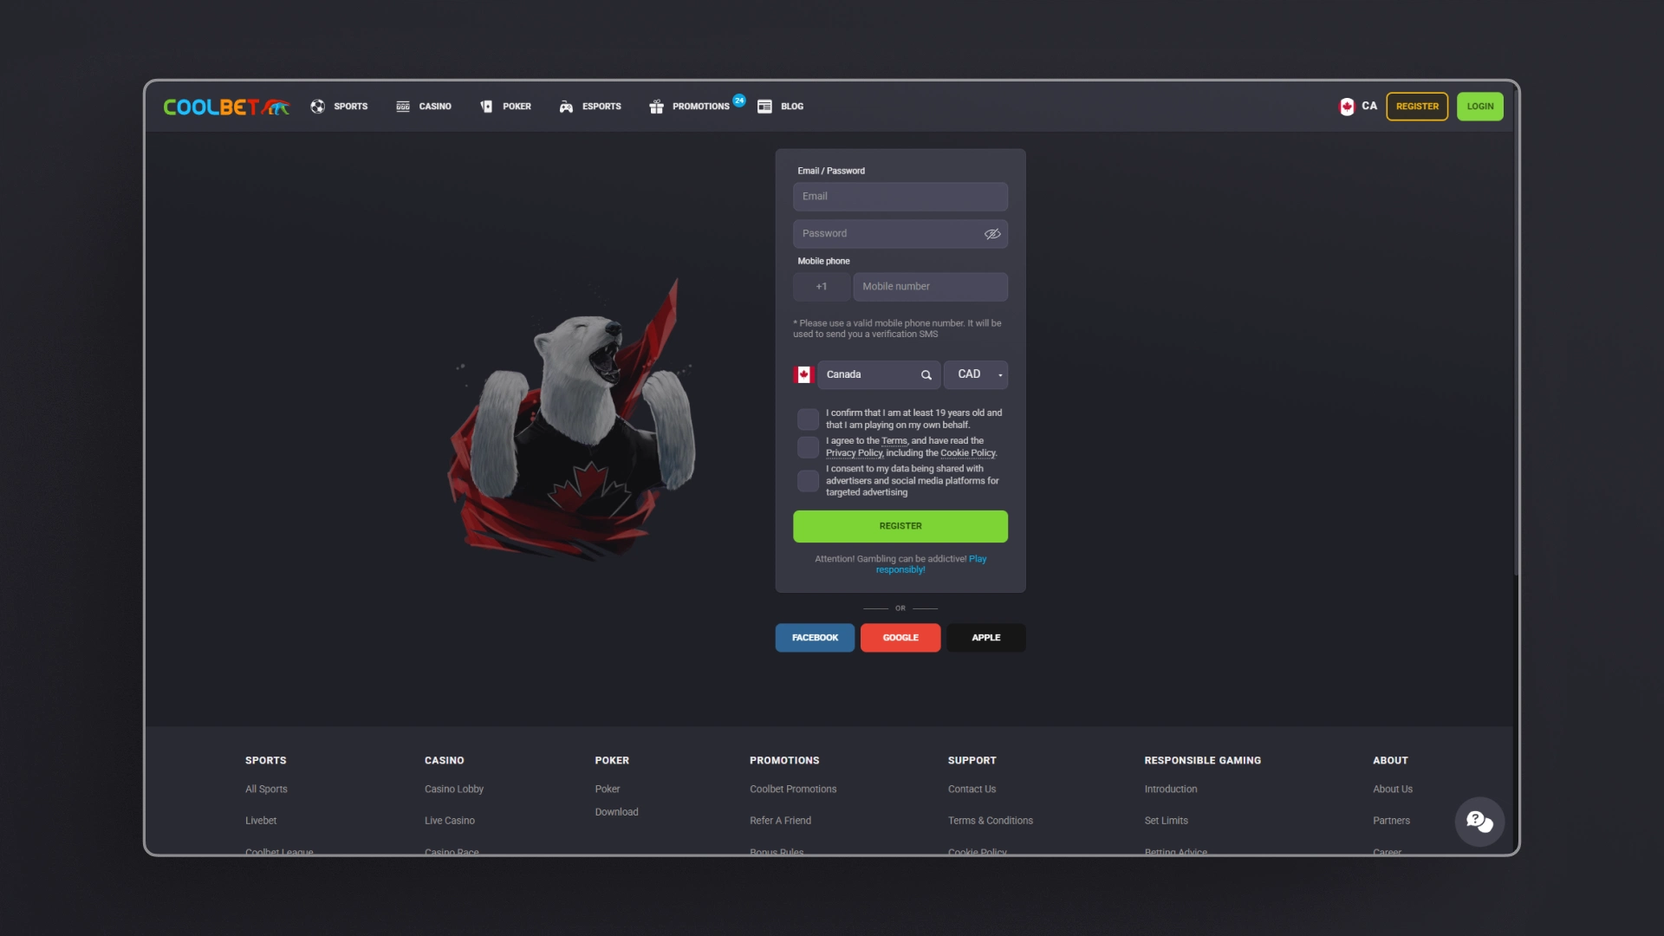The height and width of the screenshot is (936, 1664).
Task: Click the Responsible Gaming footer heading
Action: (1203, 761)
